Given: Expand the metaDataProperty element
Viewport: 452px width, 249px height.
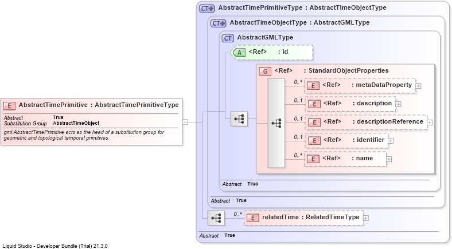Looking at the screenshot, I should pyautogui.click(x=418, y=86).
